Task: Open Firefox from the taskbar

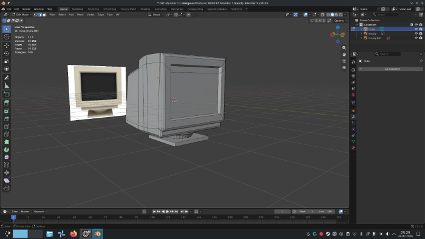Action: click(x=73, y=234)
